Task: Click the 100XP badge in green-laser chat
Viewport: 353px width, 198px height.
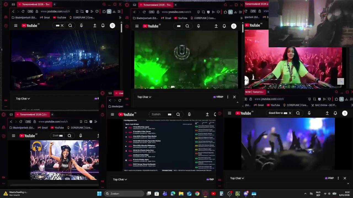Action: click(218, 97)
